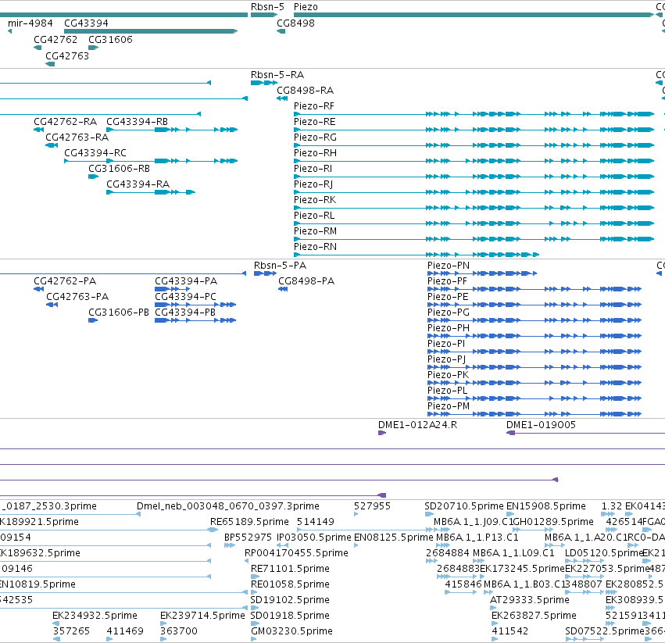Click transcript Piezo-RJ label
Screen dimensions: 665x643
click(313, 184)
